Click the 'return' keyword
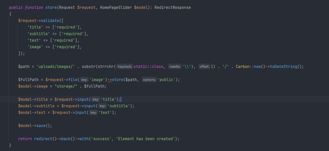 click(25, 139)
